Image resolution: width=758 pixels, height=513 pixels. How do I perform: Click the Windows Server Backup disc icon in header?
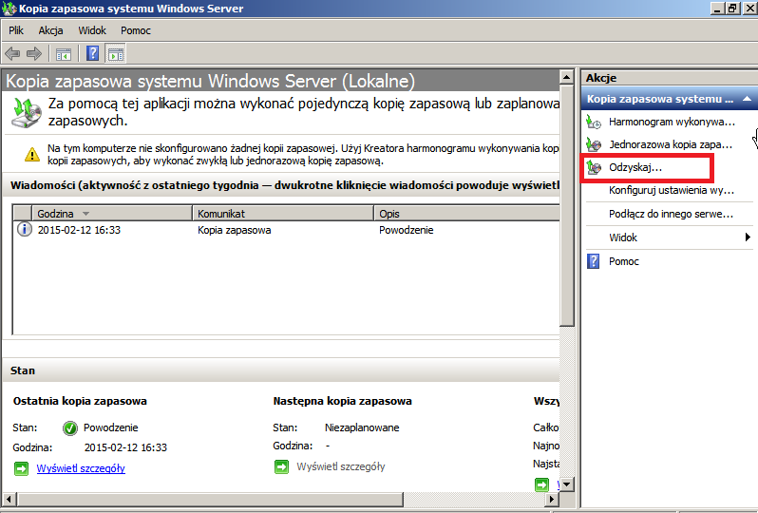27,113
